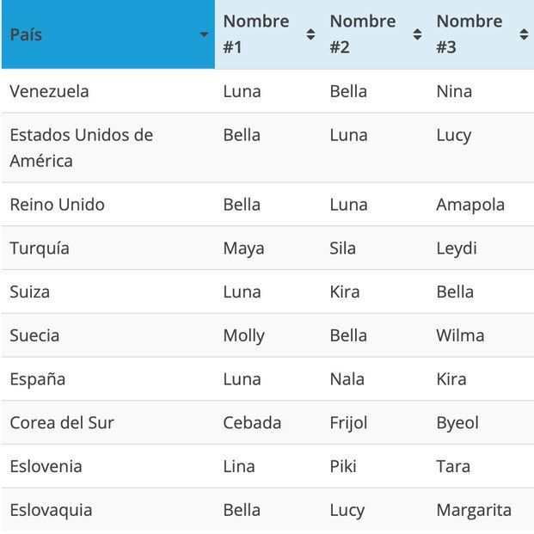The height and width of the screenshot is (534, 534).
Task: Select the Corea del Sur cell
Action: 62,423
